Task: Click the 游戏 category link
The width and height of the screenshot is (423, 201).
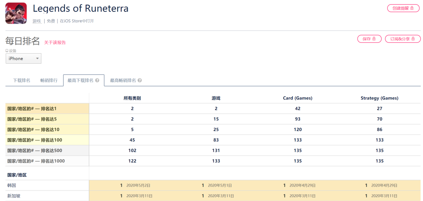Action: pyautogui.click(x=37, y=21)
